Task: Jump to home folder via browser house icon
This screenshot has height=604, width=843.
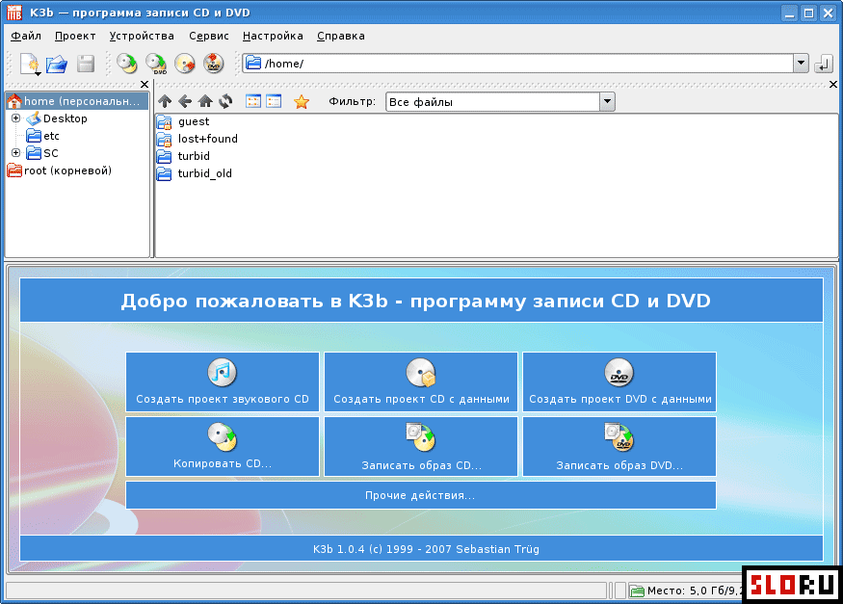Action: click(205, 101)
